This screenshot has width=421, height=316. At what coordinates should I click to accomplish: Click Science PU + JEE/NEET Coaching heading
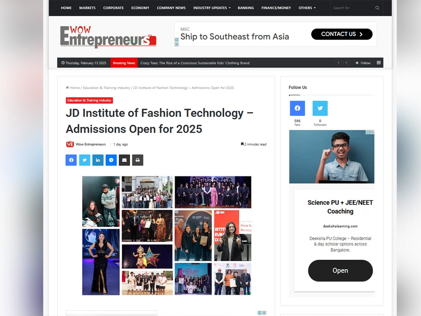[x=340, y=207]
